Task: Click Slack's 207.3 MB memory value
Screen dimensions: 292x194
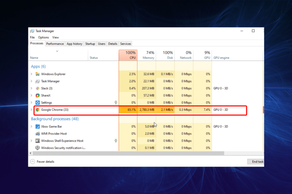Action: [148, 88]
